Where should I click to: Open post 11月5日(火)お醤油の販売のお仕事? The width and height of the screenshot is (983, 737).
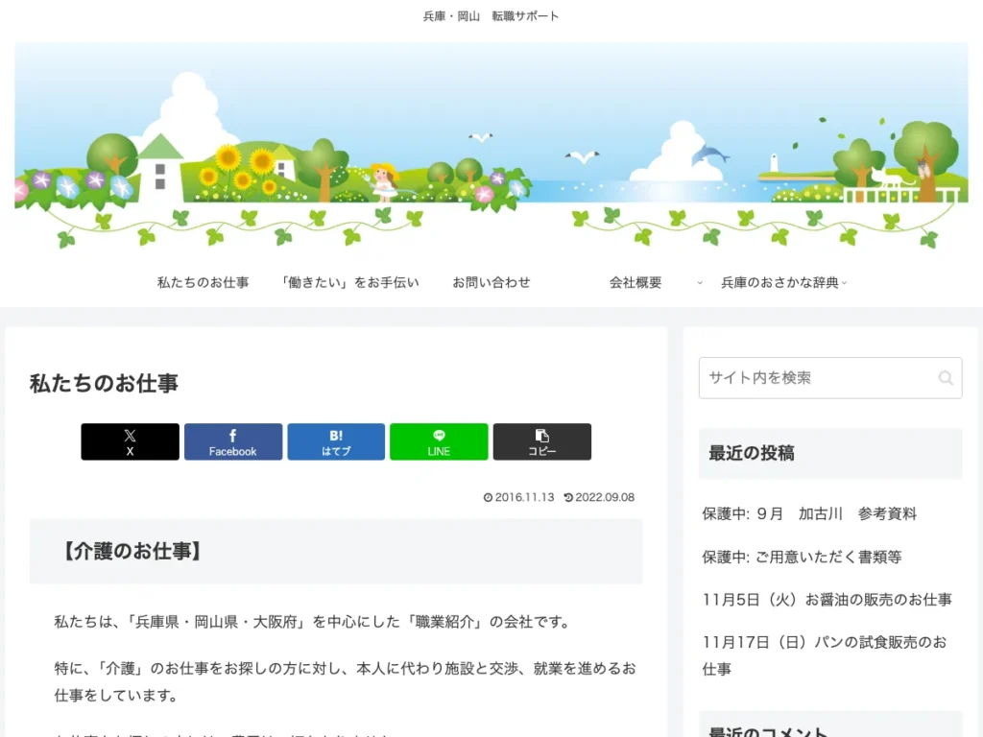pyautogui.click(x=827, y=600)
